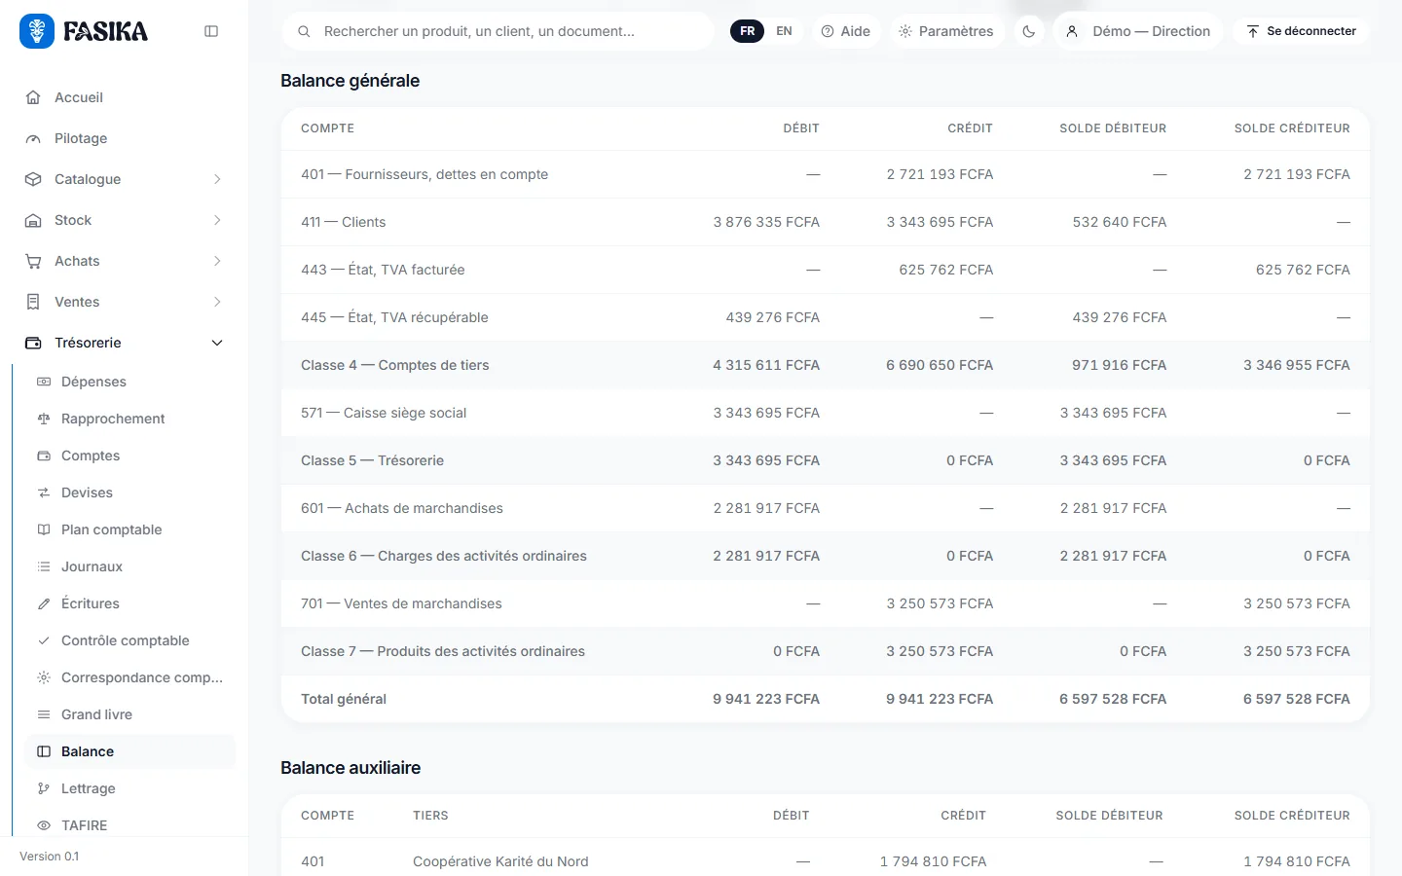Viewport: 1402px width, 876px height.
Task: Click the Achats cart icon
Action: coord(33,261)
